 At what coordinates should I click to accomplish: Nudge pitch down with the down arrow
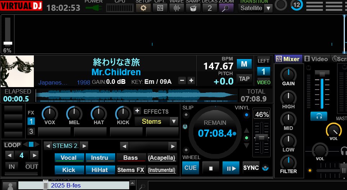[x=247, y=145]
